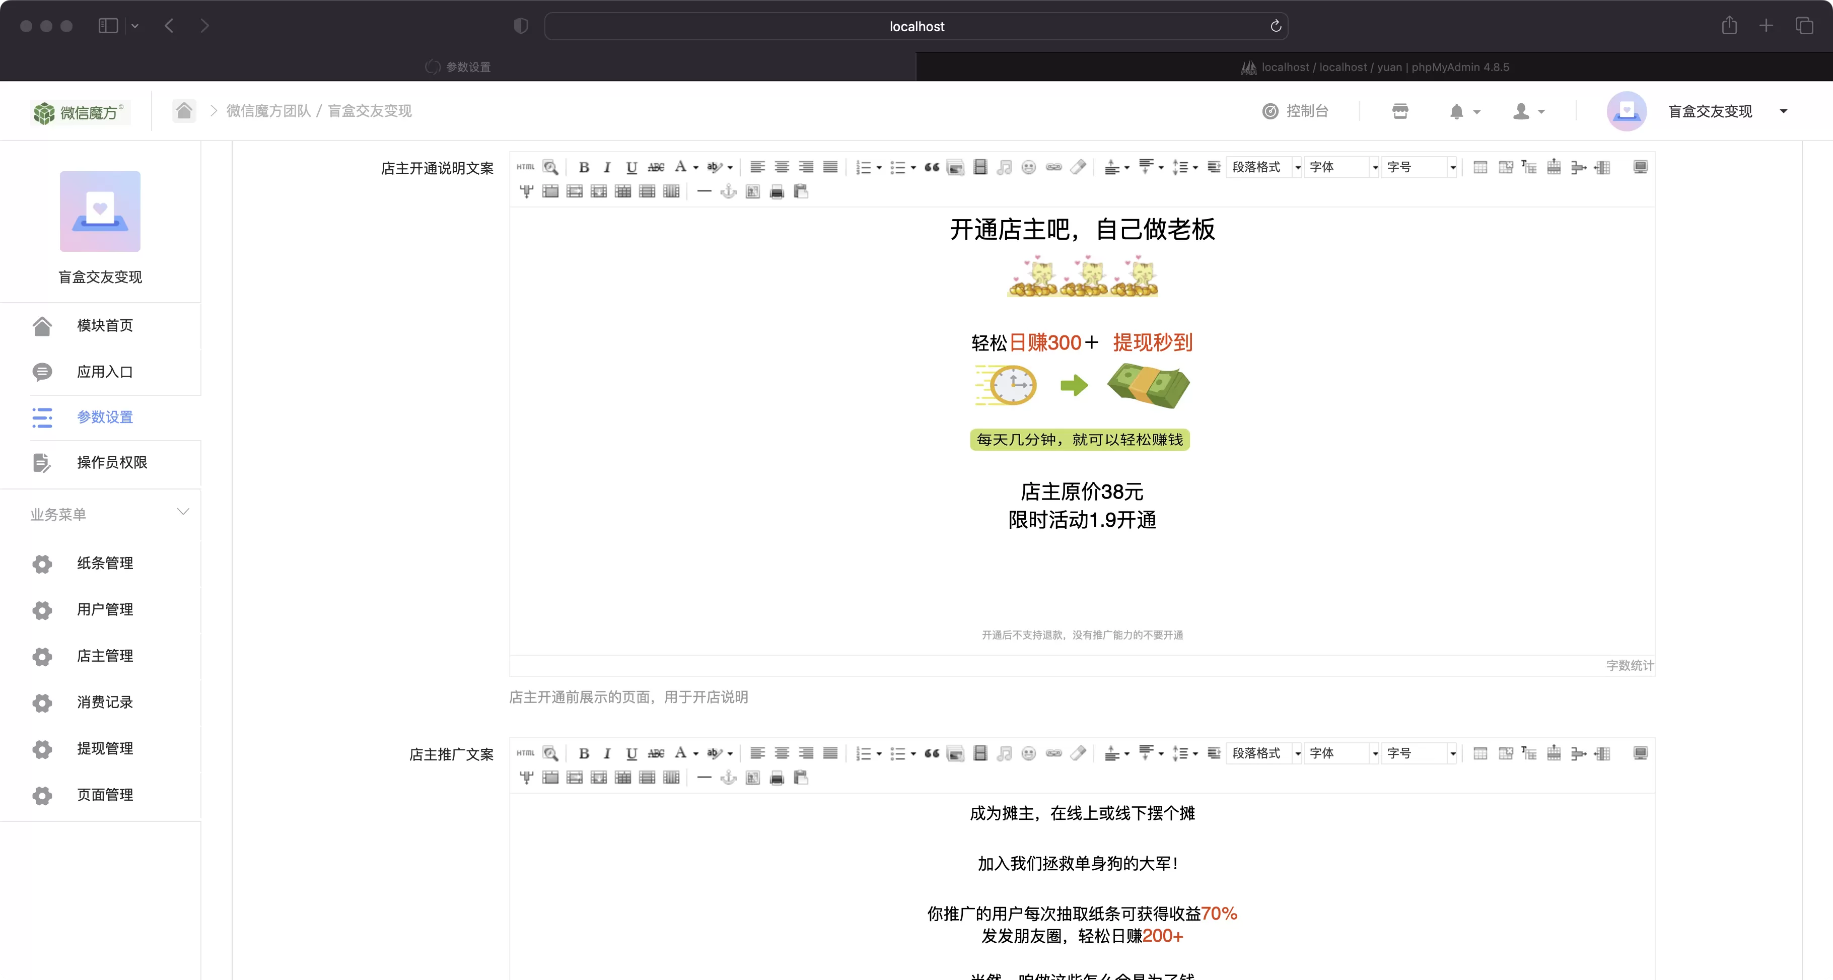Open 字号 dropdown in 店主推广文案 editor
The width and height of the screenshot is (1833, 980).
tap(1420, 753)
